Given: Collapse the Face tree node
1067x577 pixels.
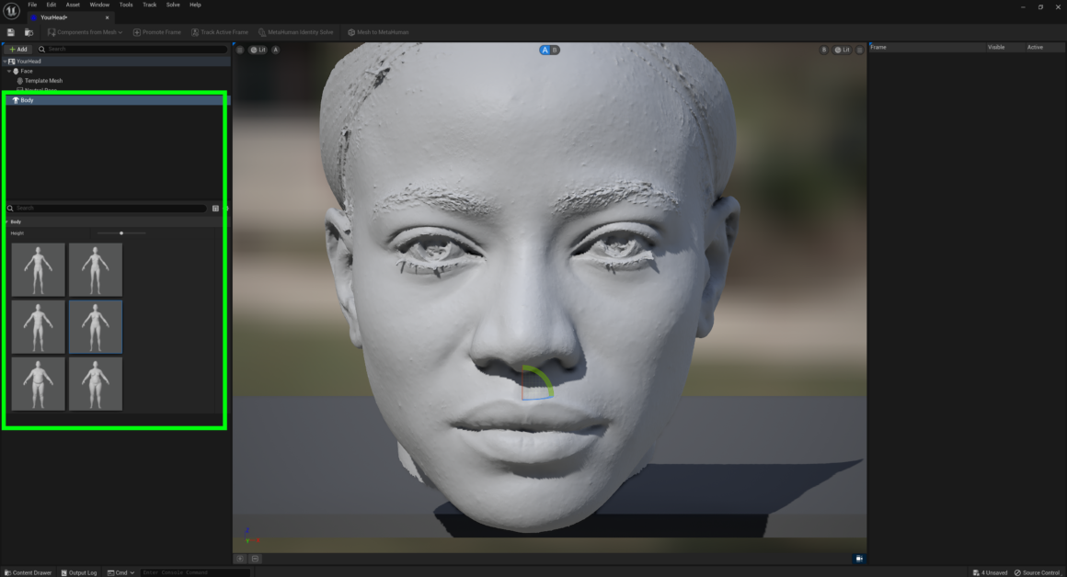Looking at the screenshot, I should pos(9,72).
